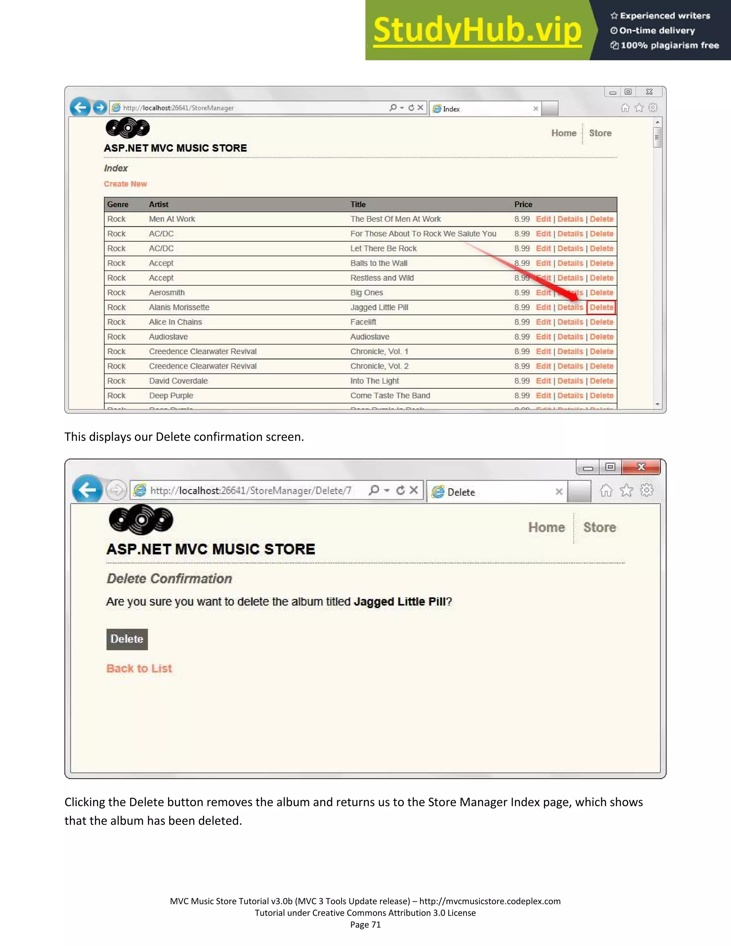View Details for Come Taste The Band

click(570, 396)
